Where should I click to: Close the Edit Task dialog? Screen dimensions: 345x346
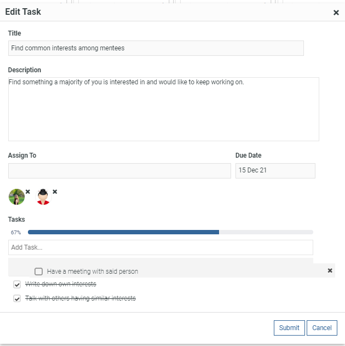[x=336, y=13]
